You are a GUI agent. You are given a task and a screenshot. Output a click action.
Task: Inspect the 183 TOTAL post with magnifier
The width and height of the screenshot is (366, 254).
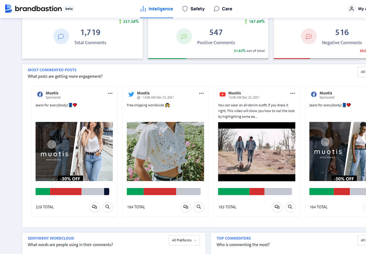tap(290, 207)
